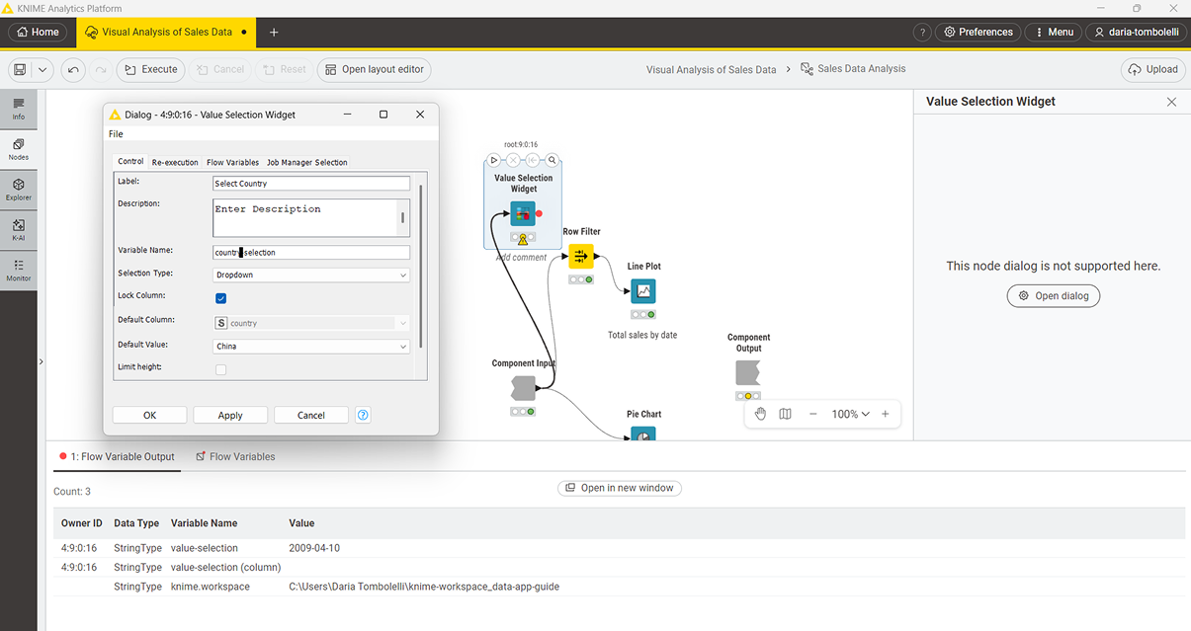The width and height of the screenshot is (1191, 631).
Task: Open the File menu in the dialog
Action: pos(116,133)
